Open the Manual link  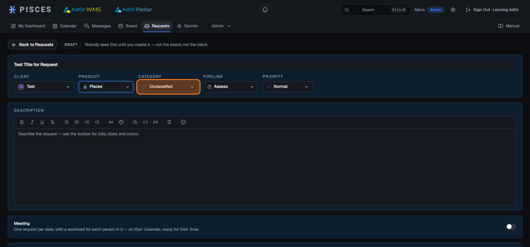click(509, 26)
